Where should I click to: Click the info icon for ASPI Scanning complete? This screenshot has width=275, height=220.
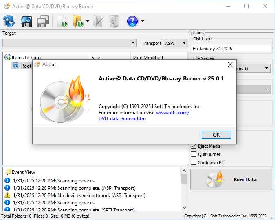7,188
